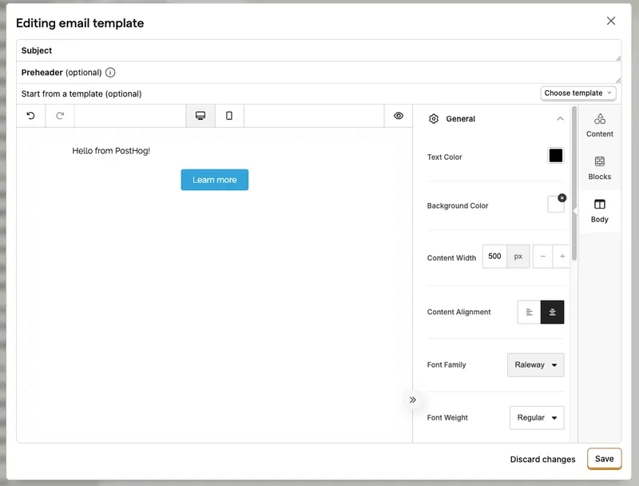Click the gear icon beside General

click(434, 118)
